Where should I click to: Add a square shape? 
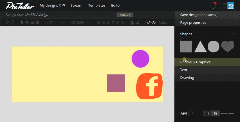[x=186, y=47]
